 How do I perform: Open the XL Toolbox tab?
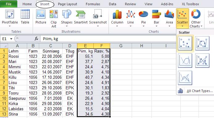[x=190, y=4]
